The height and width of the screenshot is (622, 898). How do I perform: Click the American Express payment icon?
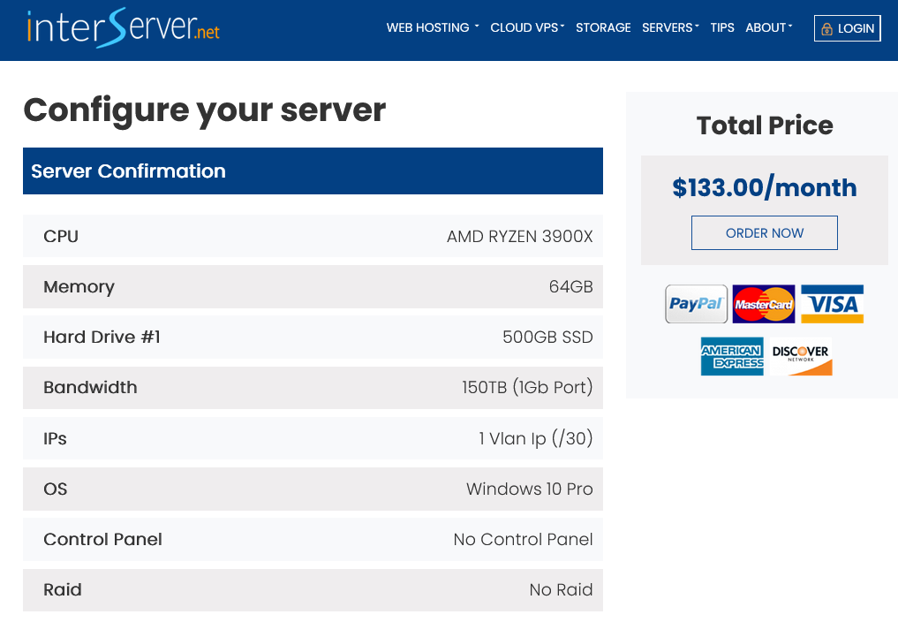732,356
